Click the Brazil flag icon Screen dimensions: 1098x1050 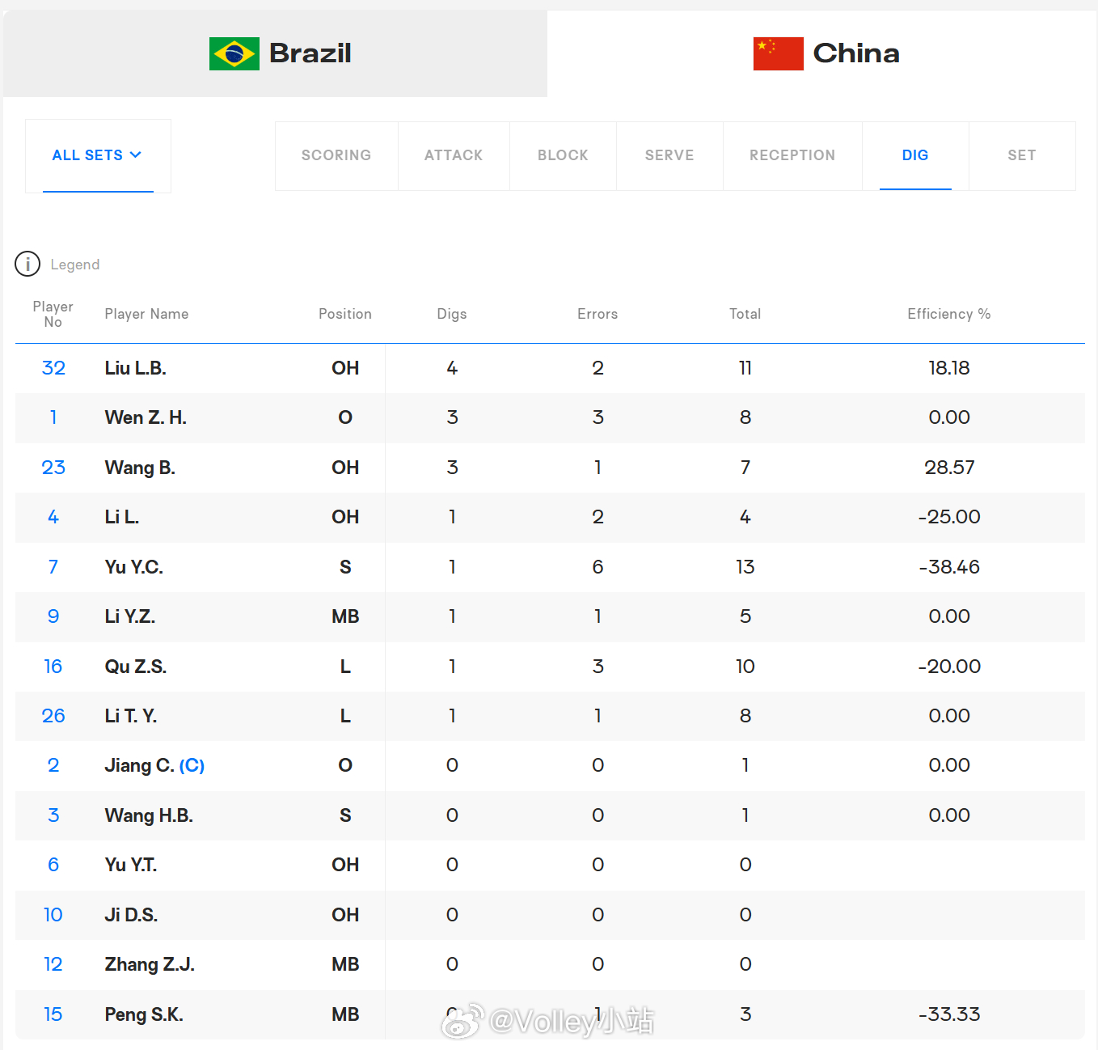point(234,53)
